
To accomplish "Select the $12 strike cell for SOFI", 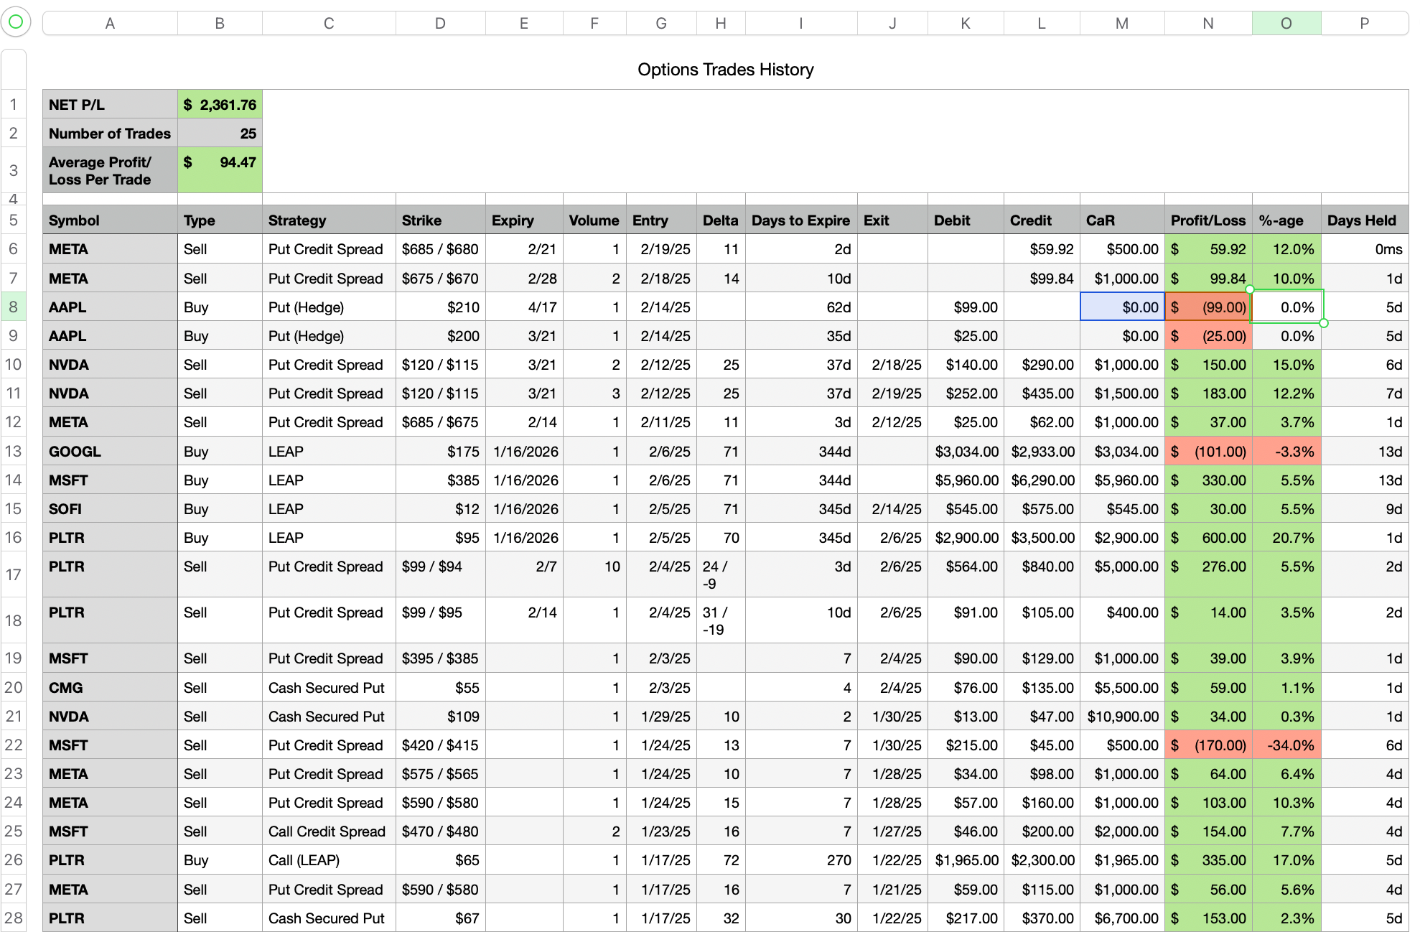I will tap(440, 508).
